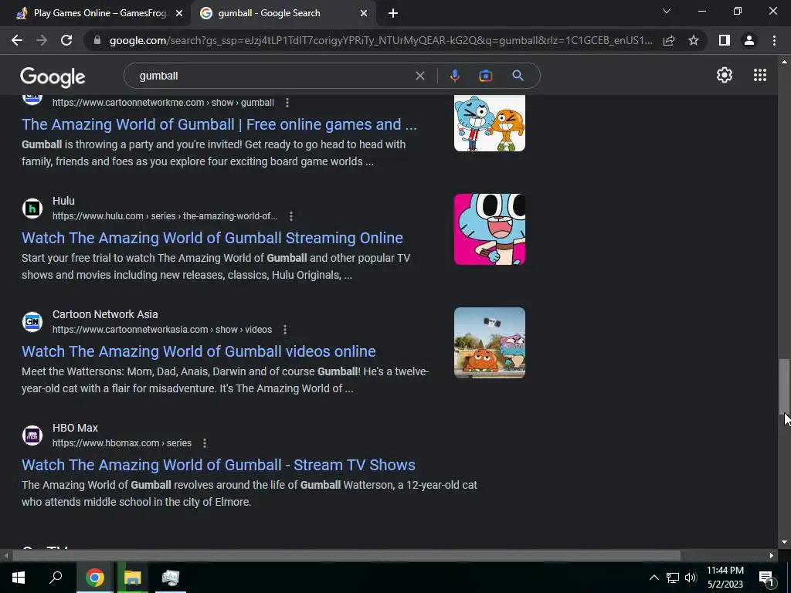The height and width of the screenshot is (593, 791).
Task: Open Chrome three-dot menu
Action: click(x=774, y=40)
